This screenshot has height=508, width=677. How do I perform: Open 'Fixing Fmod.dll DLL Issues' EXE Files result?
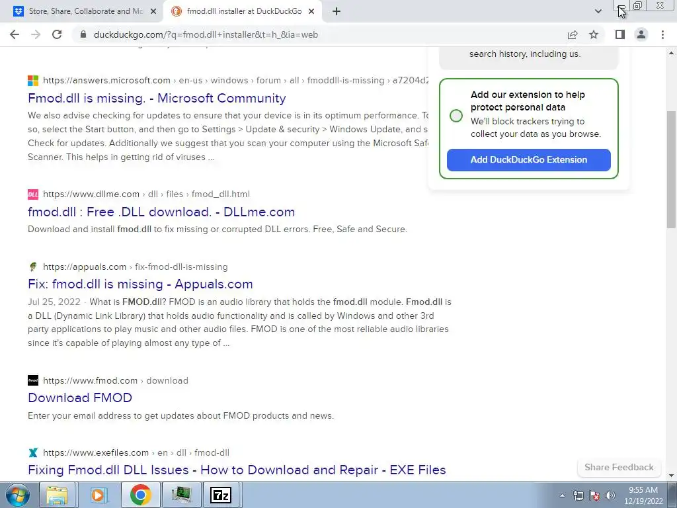237,470
